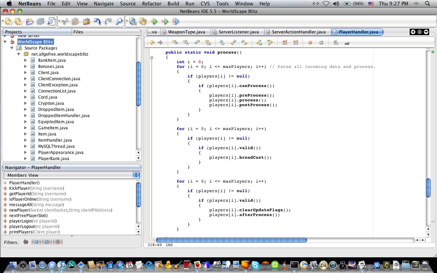The width and height of the screenshot is (437, 273).
Task: Click the Run Main Project green arrow
Action: (154, 21)
